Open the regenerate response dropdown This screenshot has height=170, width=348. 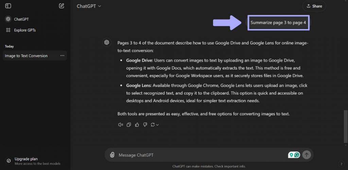pos(155,125)
